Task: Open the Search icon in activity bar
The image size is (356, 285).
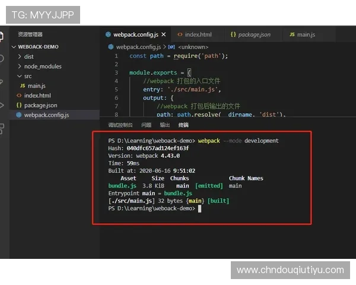Action: coord(2,58)
